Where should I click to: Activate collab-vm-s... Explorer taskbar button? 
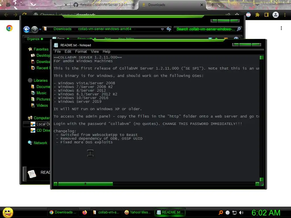[106, 212]
